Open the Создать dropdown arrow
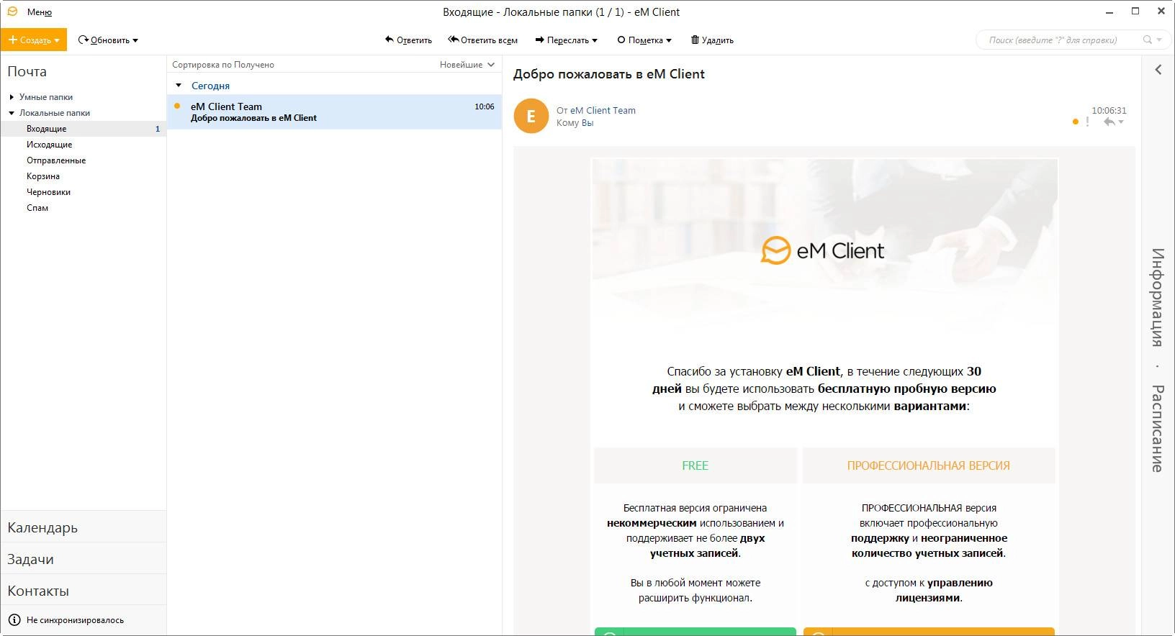This screenshot has height=636, width=1175. tap(58, 40)
